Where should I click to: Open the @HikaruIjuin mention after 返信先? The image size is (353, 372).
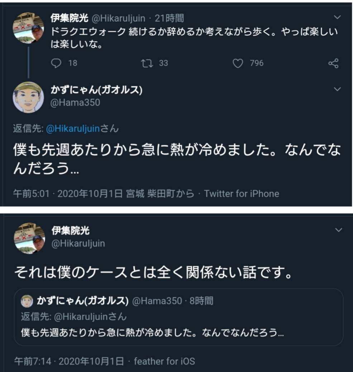(72, 129)
